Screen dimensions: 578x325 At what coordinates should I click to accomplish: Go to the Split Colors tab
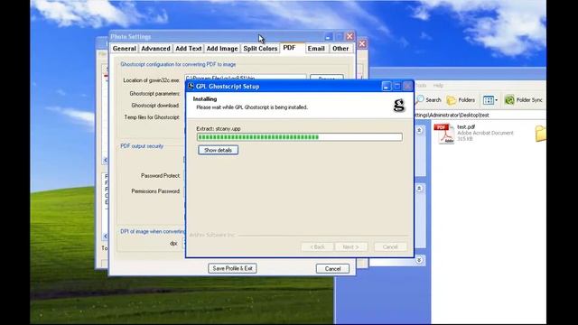tap(260, 49)
